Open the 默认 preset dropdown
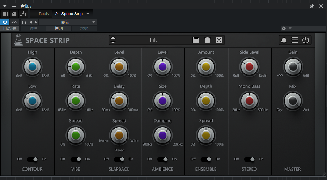 click(68, 22)
